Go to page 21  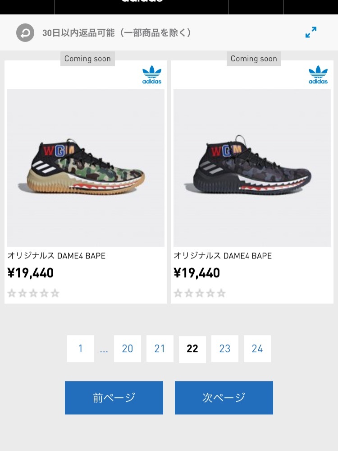point(160,349)
